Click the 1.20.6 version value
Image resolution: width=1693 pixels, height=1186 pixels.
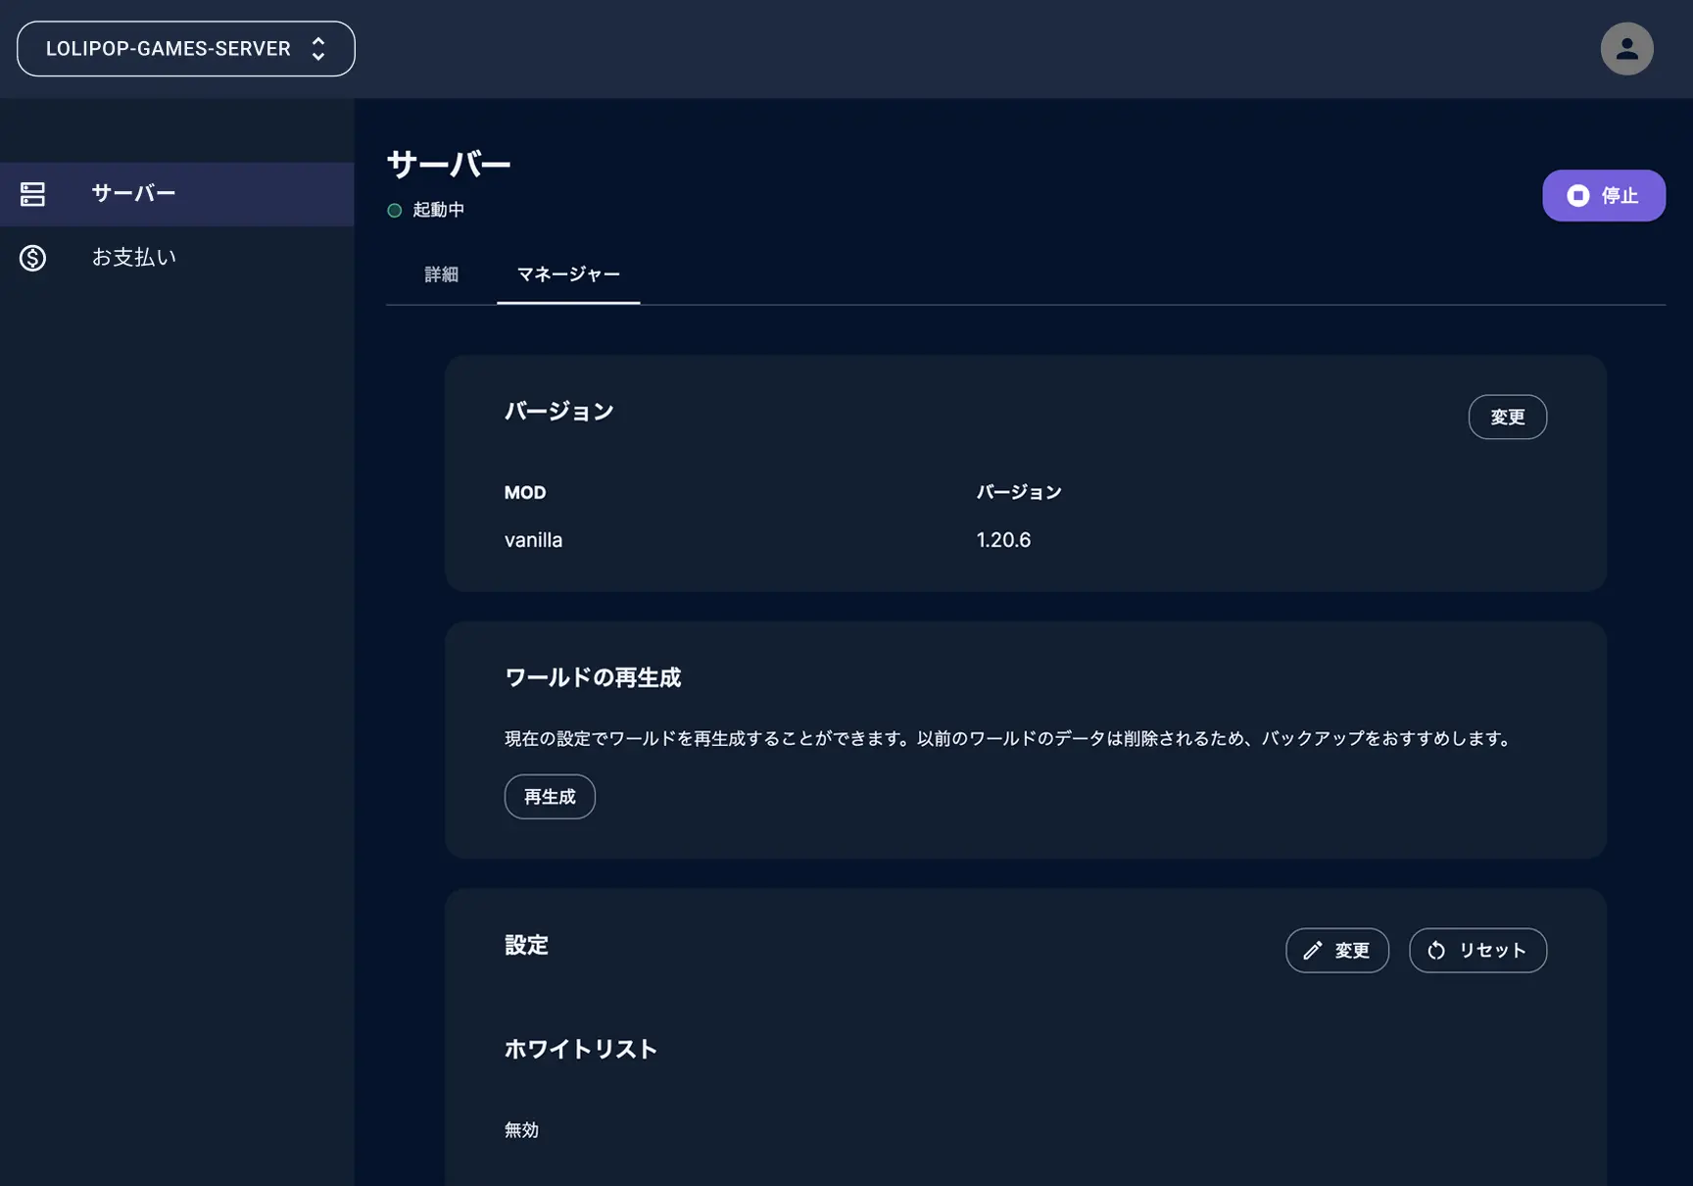1003,540
